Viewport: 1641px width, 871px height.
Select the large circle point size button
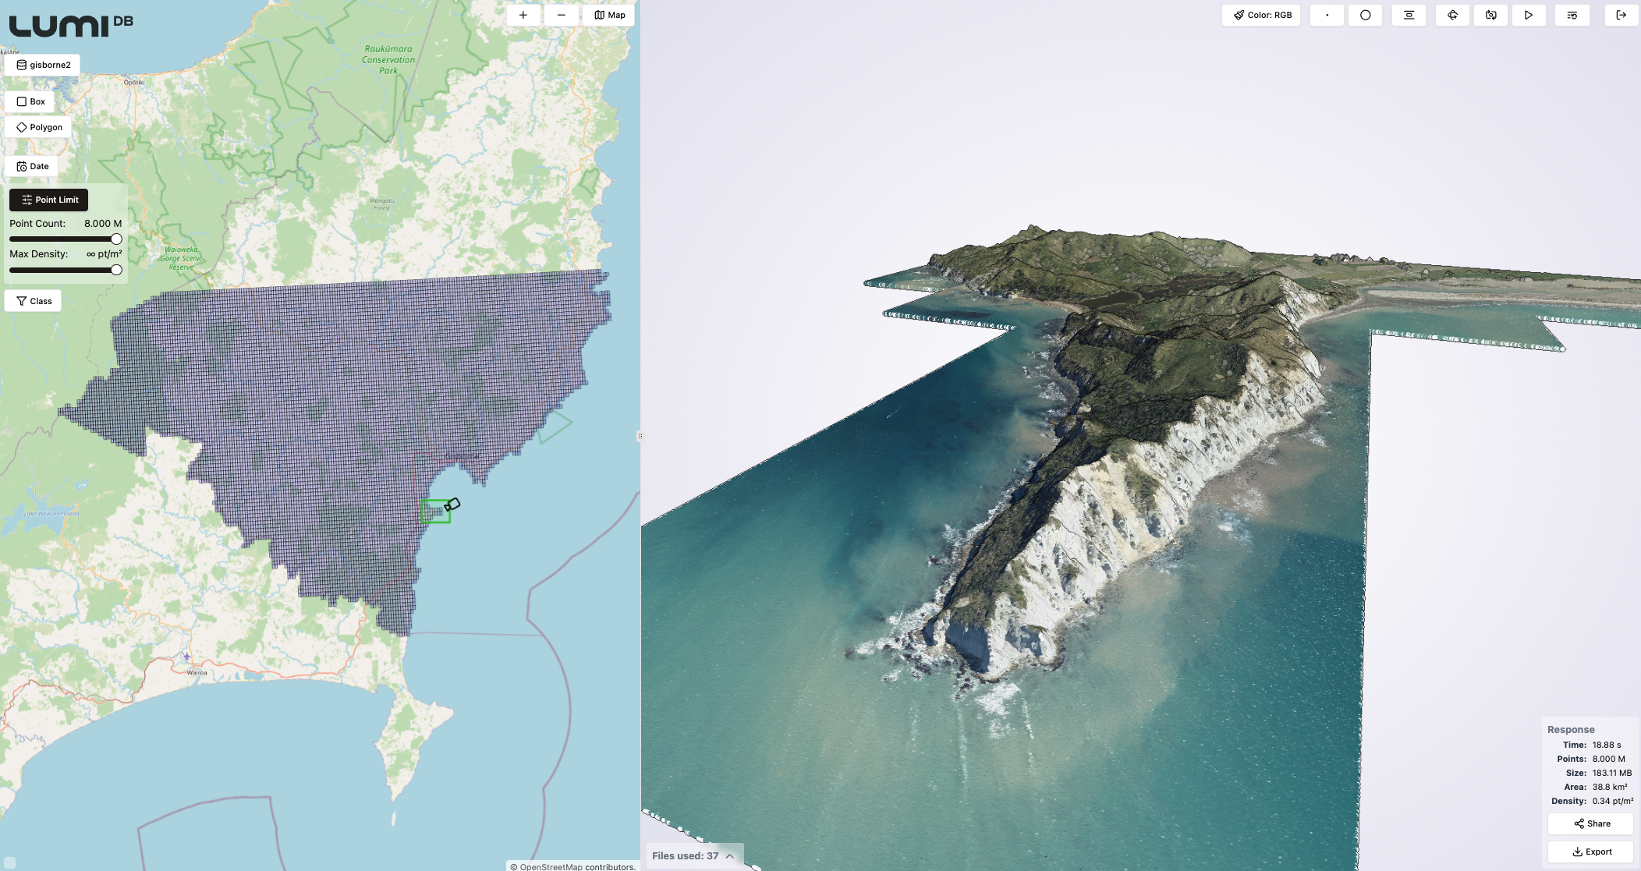[x=1365, y=15]
